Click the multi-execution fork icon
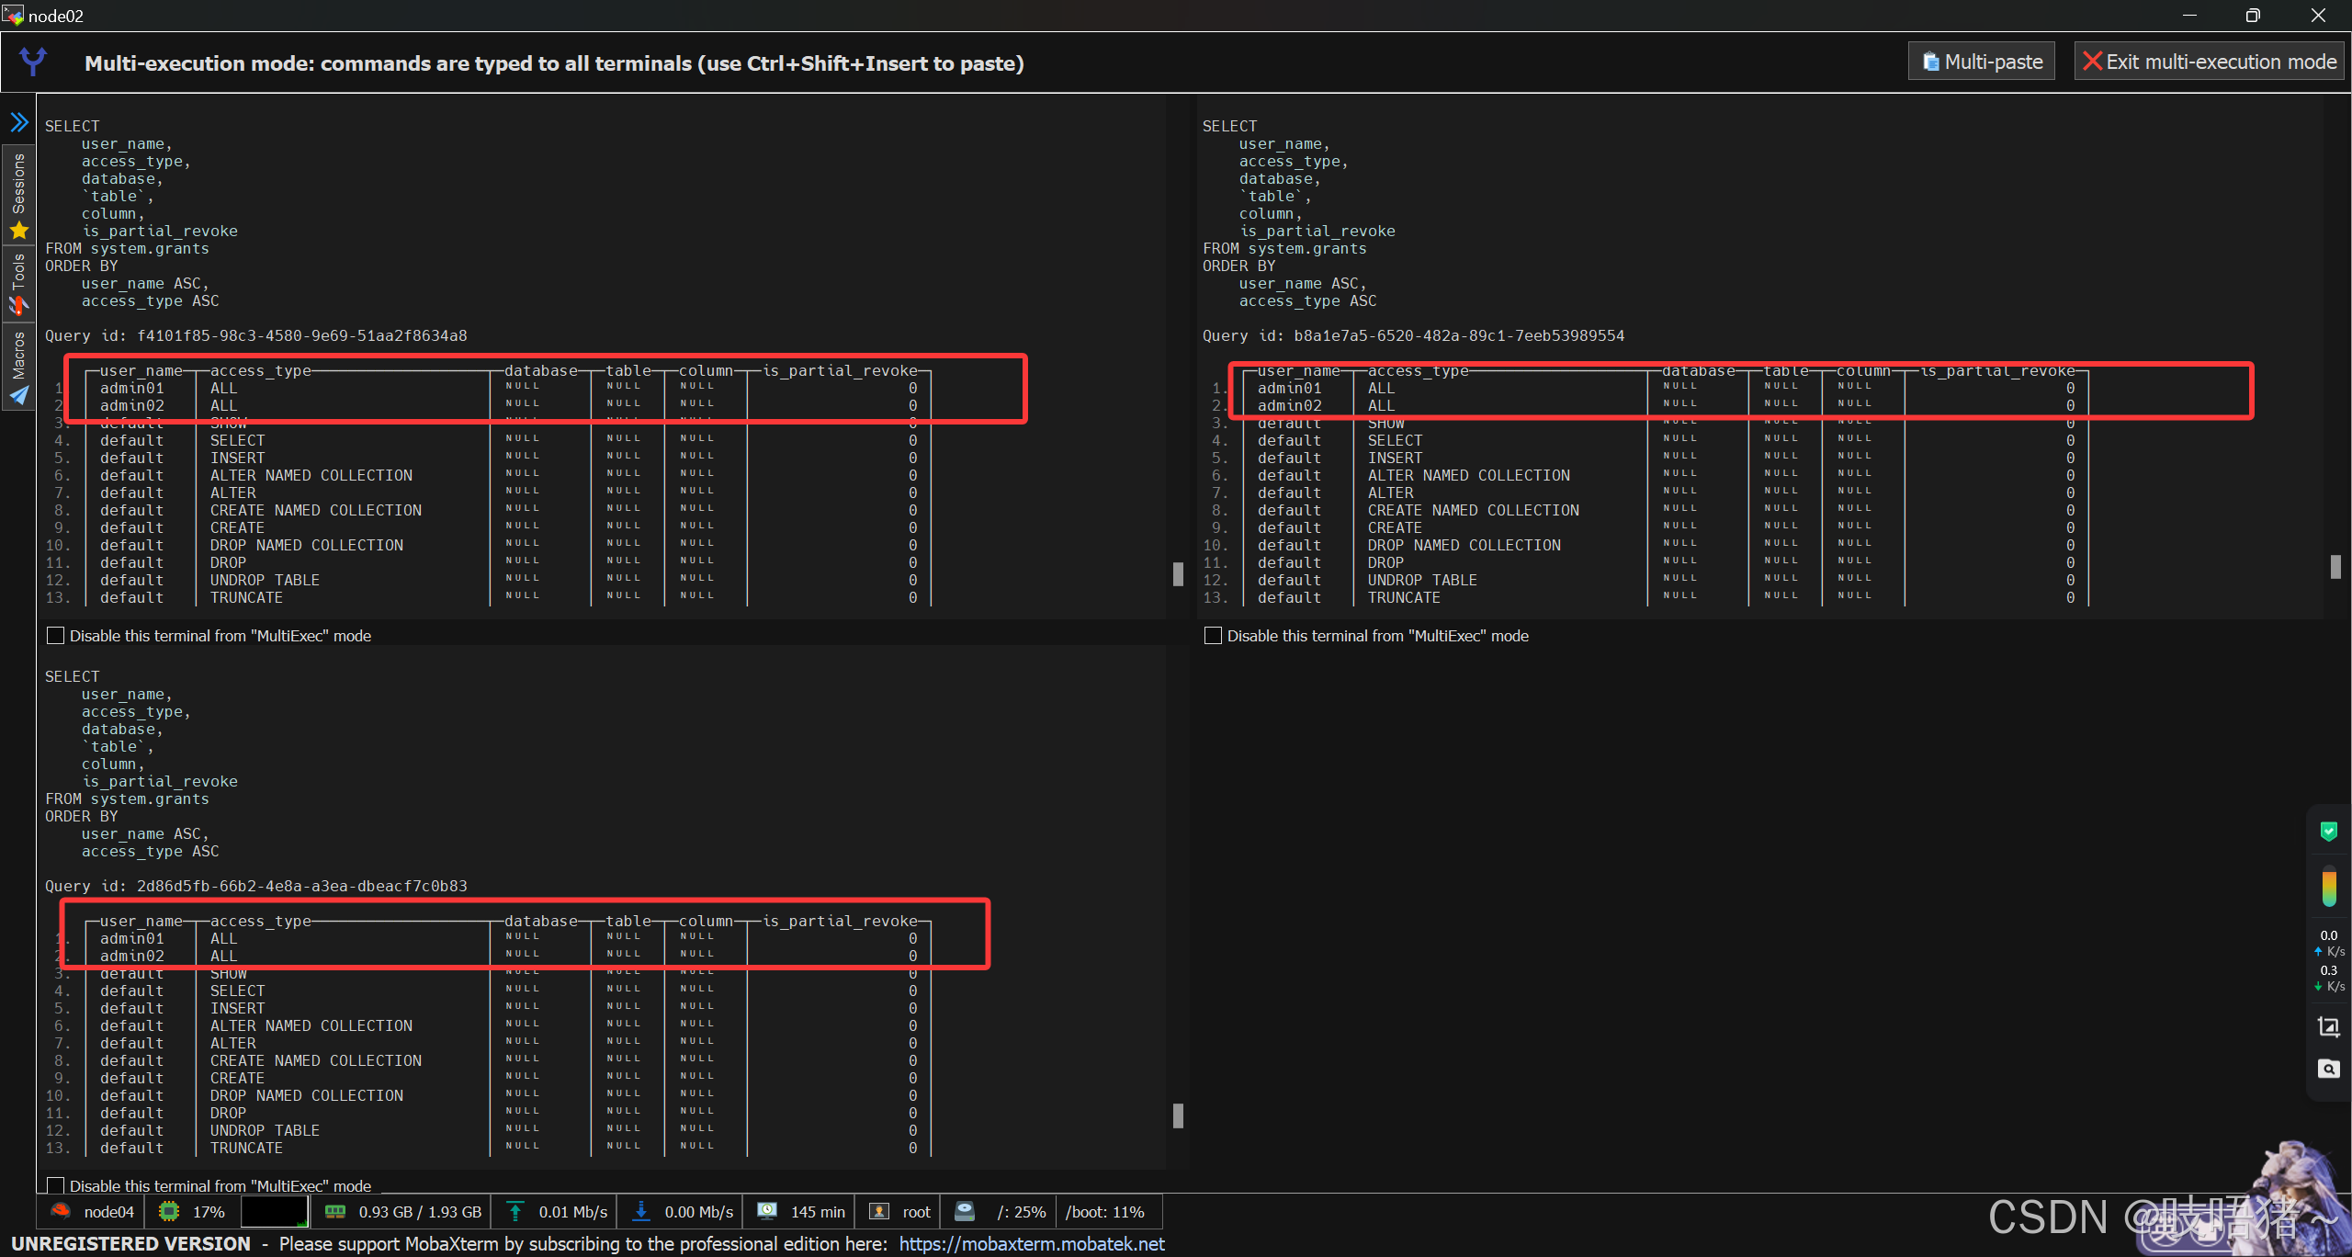Screen dimensions: 2352x1257 (x=34, y=62)
